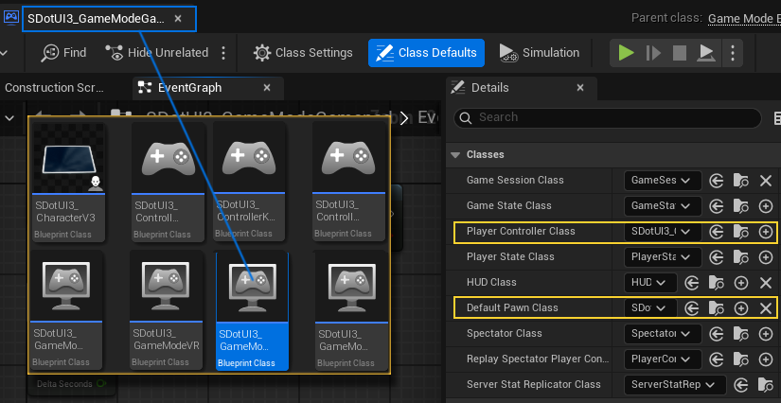Click the Details search field
Viewport: 781px width, 403px height.
[606, 118]
